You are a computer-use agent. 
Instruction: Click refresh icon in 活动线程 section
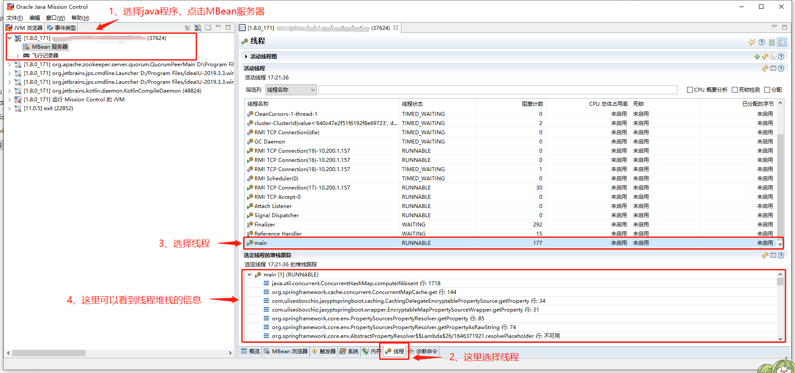765,68
